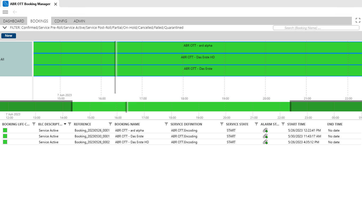The image size is (362, 201).
Task: Click start time 5/30/2023 11:43:17 AM
Action: click(x=305, y=136)
